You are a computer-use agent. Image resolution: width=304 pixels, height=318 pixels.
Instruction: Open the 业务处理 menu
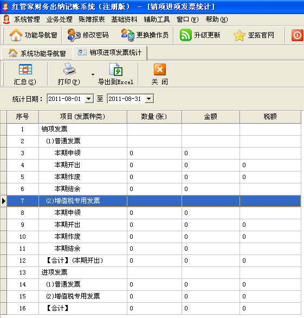(x=60, y=20)
